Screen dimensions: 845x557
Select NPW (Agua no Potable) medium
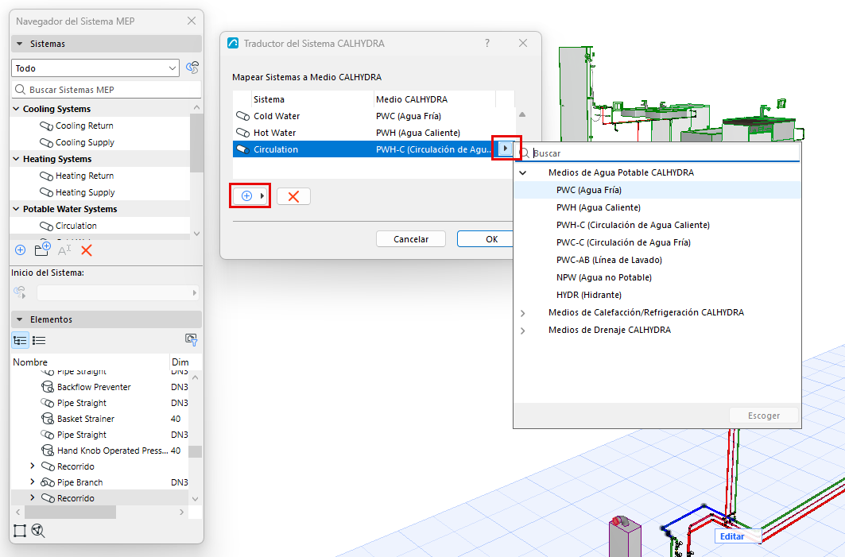[x=603, y=277]
